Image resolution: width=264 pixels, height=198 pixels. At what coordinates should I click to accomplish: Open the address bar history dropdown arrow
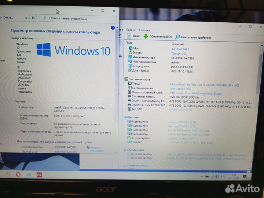(26, 18)
